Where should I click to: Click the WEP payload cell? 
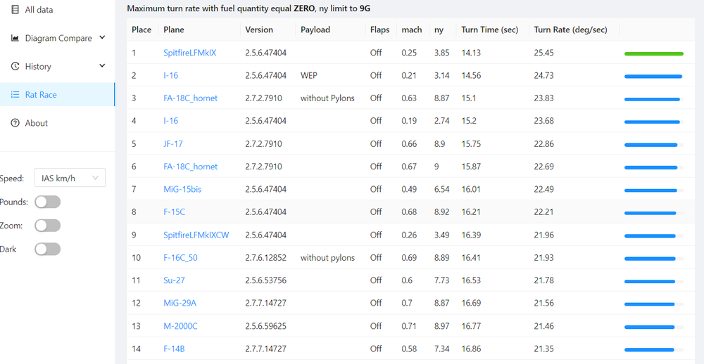coord(308,75)
